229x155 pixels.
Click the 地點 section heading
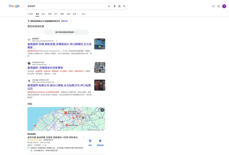[x=30, y=104]
